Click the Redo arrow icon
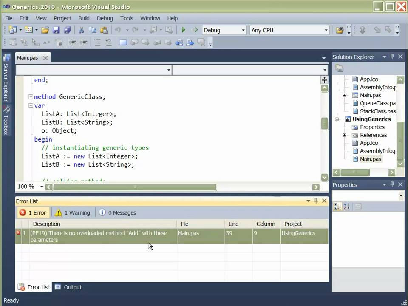Image resolution: width=408 pixels, height=306 pixels. click(135, 30)
